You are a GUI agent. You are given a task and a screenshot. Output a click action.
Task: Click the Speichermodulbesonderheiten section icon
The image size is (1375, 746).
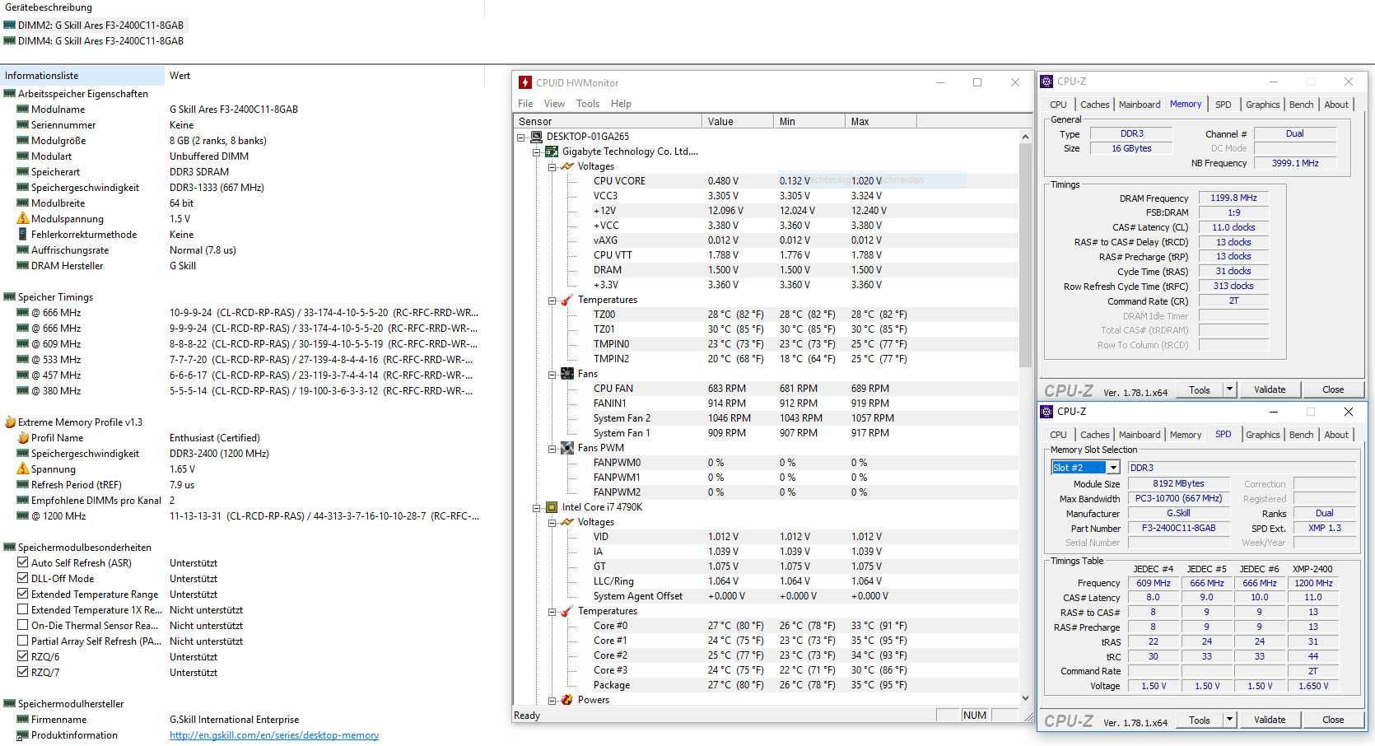coord(10,548)
